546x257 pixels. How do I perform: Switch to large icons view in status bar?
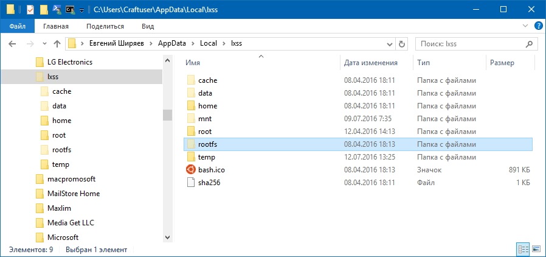536,249
